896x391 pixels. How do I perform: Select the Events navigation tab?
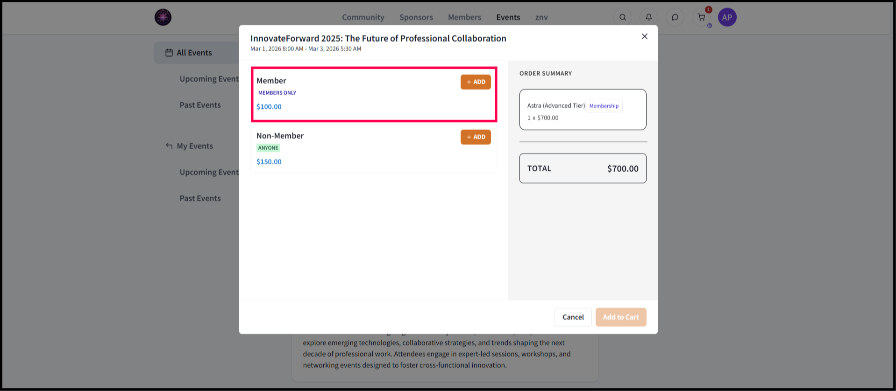[x=508, y=17]
